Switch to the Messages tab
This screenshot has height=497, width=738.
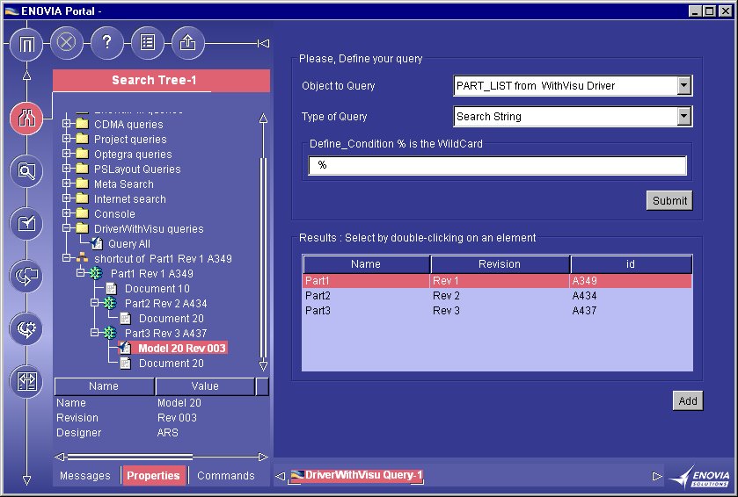(x=85, y=475)
